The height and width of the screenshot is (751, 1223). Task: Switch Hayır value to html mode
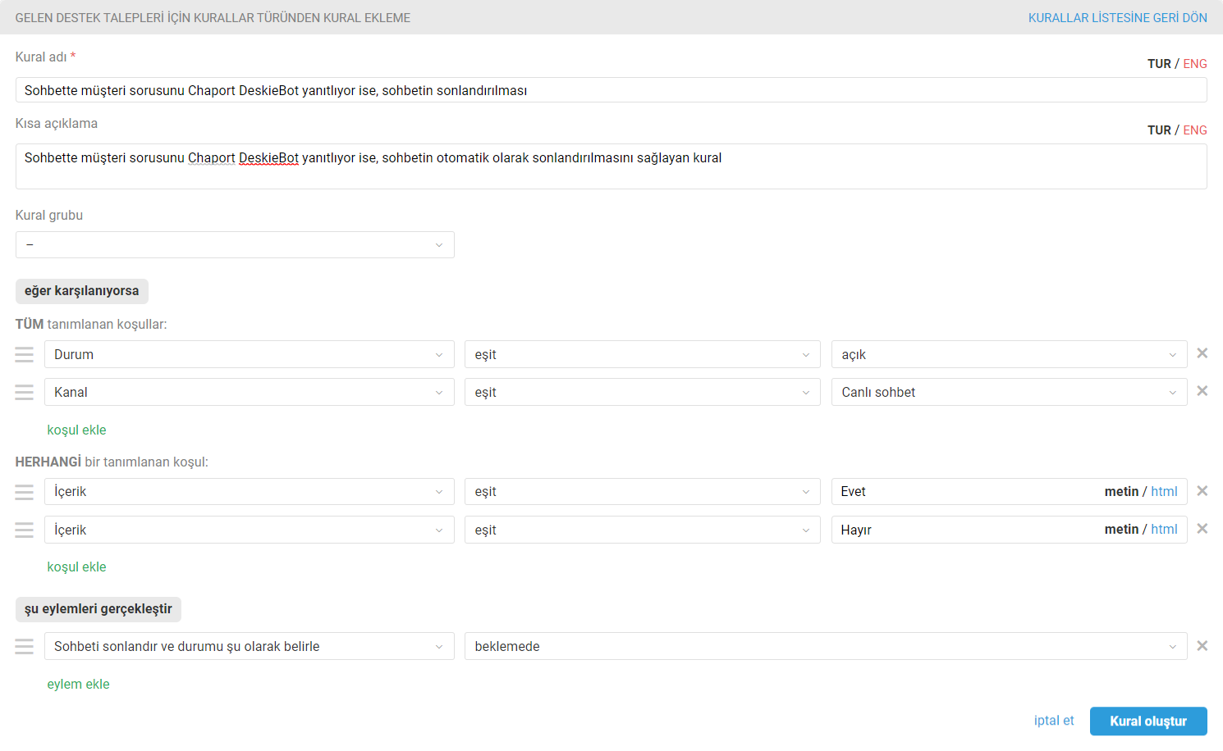click(1164, 529)
